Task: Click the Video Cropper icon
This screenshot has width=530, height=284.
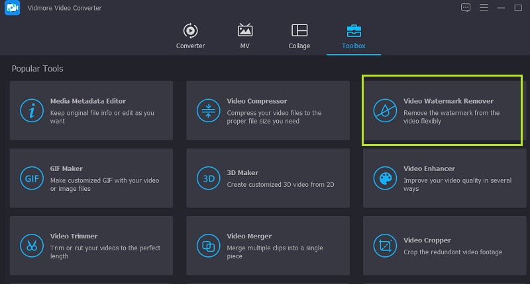Action: coord(384,246)
